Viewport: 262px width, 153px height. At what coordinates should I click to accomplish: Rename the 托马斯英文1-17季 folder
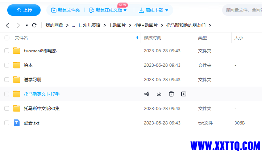[x=184, y=94]
